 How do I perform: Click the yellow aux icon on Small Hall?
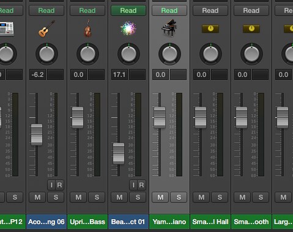pyautogui.click(x=210, y=29)
